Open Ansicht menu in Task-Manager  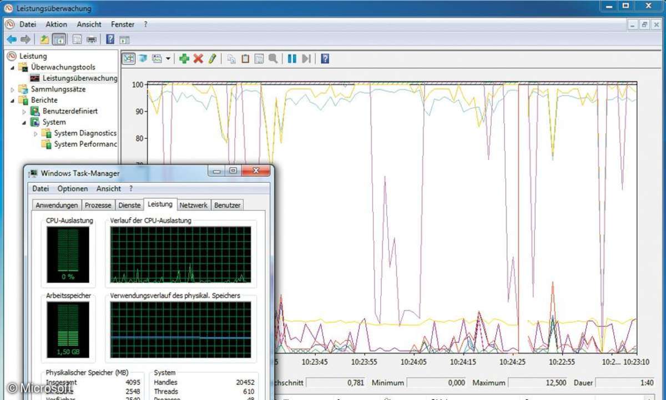pos(109,188)
